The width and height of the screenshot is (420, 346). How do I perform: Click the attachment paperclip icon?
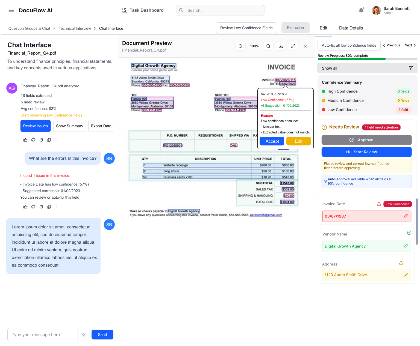(84, 335)
